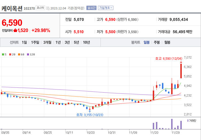Click the change rate +29.98%

(x=41, y=30)
